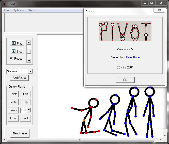Screen dimensions: 169x144
Task: Play the animation
Action: coord(17,43)
